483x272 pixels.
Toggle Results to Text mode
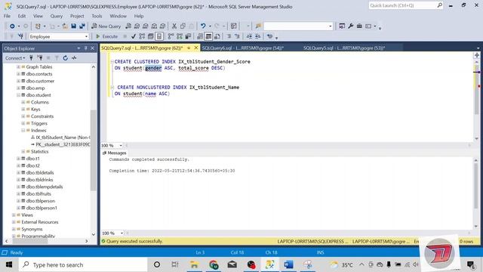(x=200, y=36)
